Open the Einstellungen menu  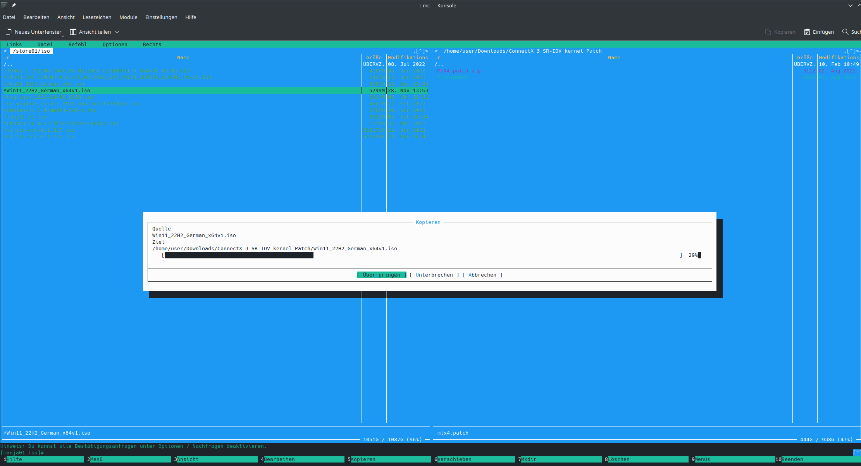[x=161, y=17]
